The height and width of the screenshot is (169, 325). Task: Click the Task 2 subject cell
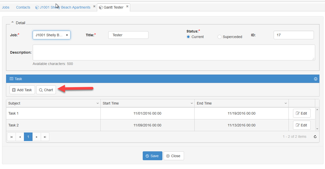pos(53,125)
